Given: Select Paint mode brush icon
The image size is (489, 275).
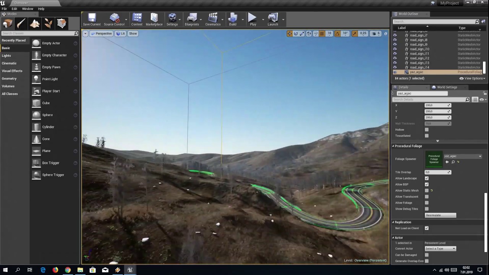Looking at the screenshot, I should (x=21, y=24).
